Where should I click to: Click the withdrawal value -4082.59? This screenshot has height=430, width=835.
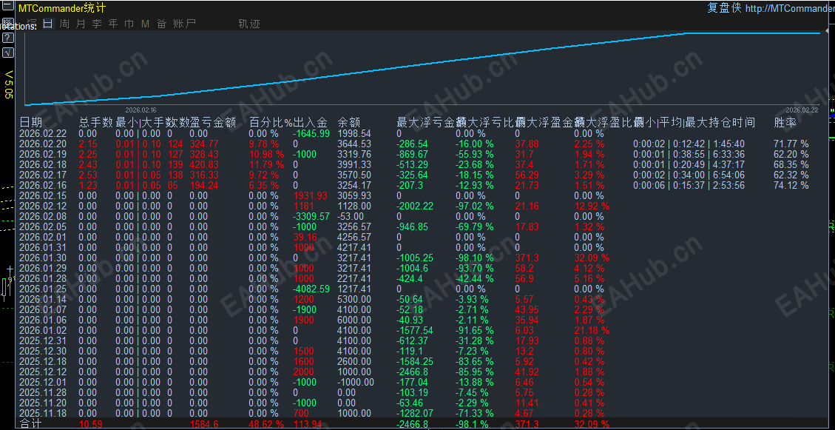pos(311,289)
